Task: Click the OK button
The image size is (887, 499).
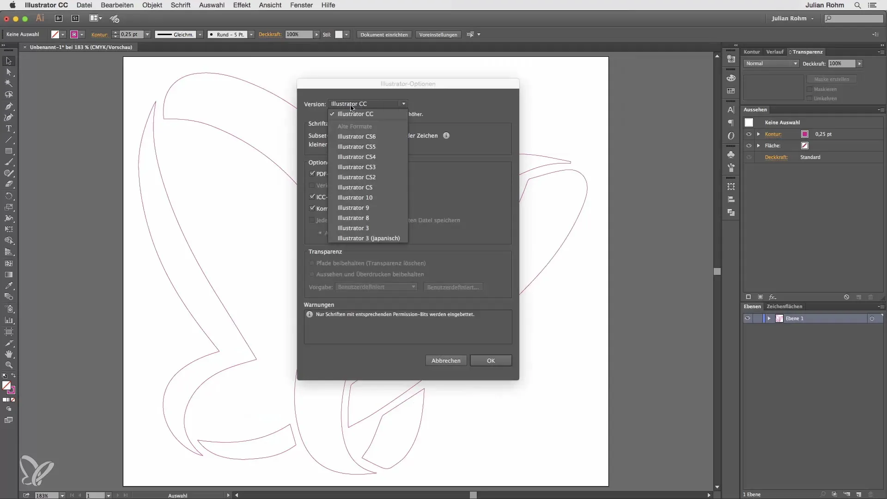Action: coord(491,360)
